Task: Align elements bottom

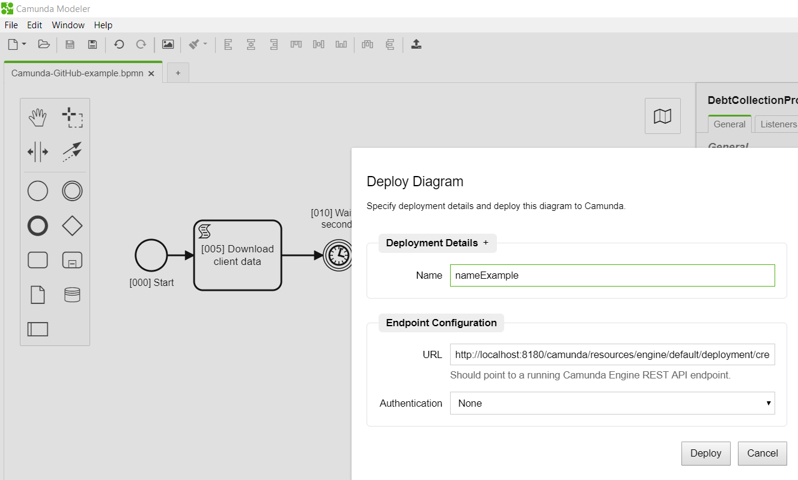Action: [341, 44]
